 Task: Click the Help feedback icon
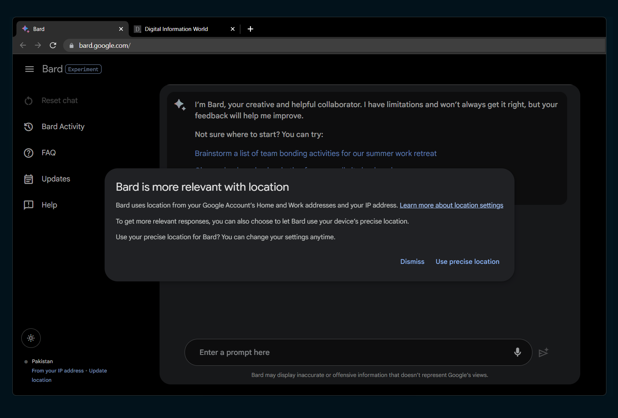click(x=29, y=205)
